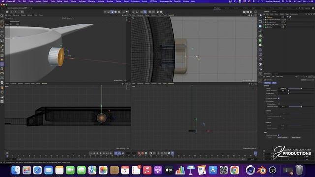Screen dimensions: 315x177
Task: Open the search magnifier in left toolbar
Action: coord(2,16)
